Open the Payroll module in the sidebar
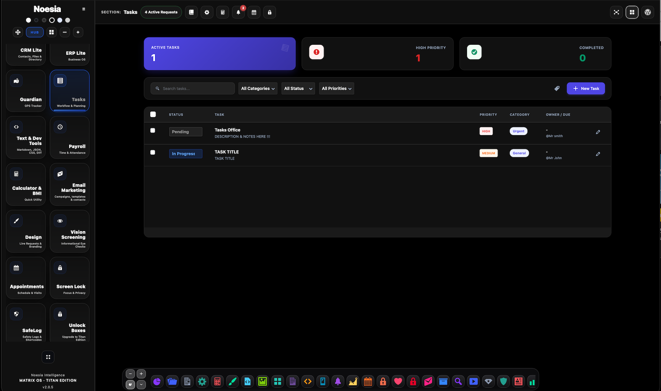This screenshot has height=391, width=661. pos(69,138)
